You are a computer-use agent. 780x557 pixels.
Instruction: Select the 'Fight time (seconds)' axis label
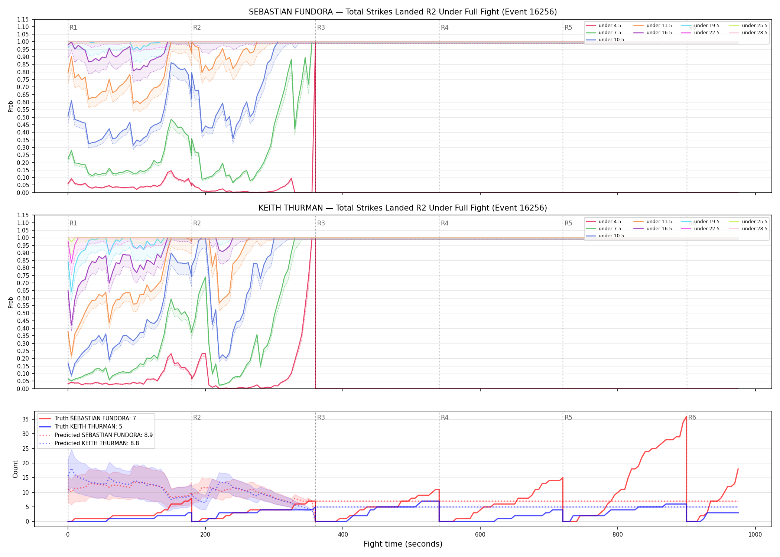point(403,544)
